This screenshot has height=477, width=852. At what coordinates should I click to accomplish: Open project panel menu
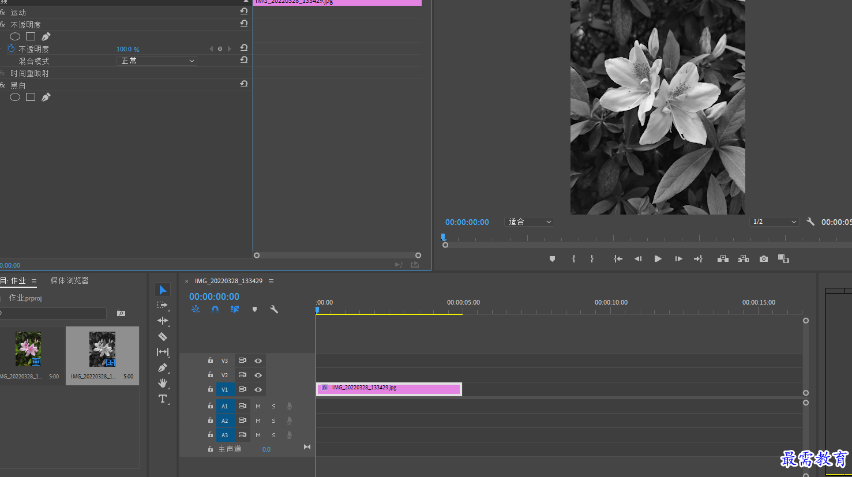34,281
